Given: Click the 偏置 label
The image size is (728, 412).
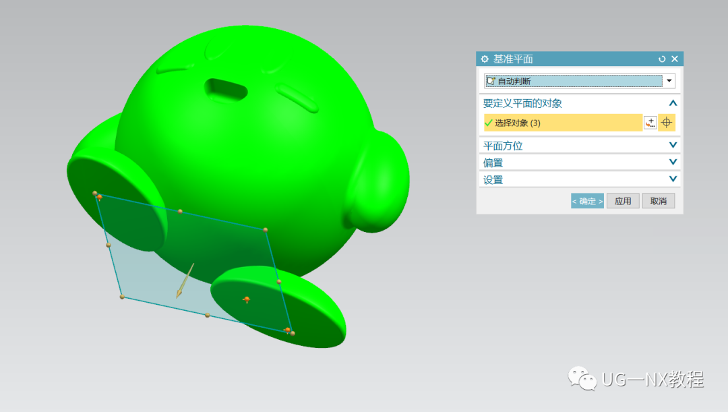Looking at the screenshot, I should [493, 163].
